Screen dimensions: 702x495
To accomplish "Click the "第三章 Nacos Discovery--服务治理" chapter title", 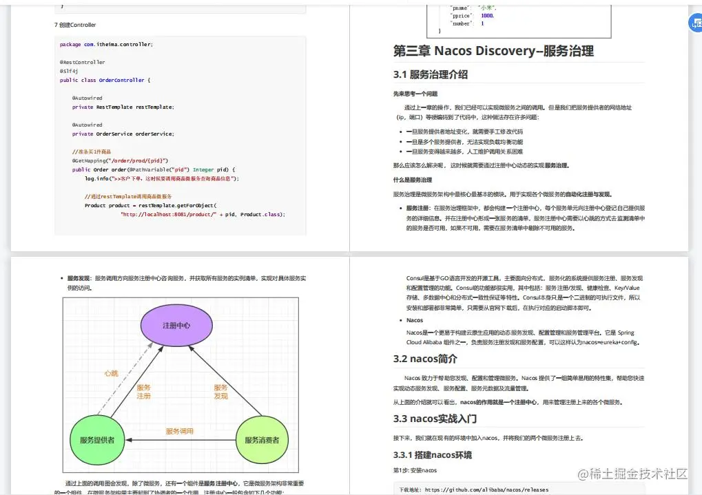I will point(493,51).
